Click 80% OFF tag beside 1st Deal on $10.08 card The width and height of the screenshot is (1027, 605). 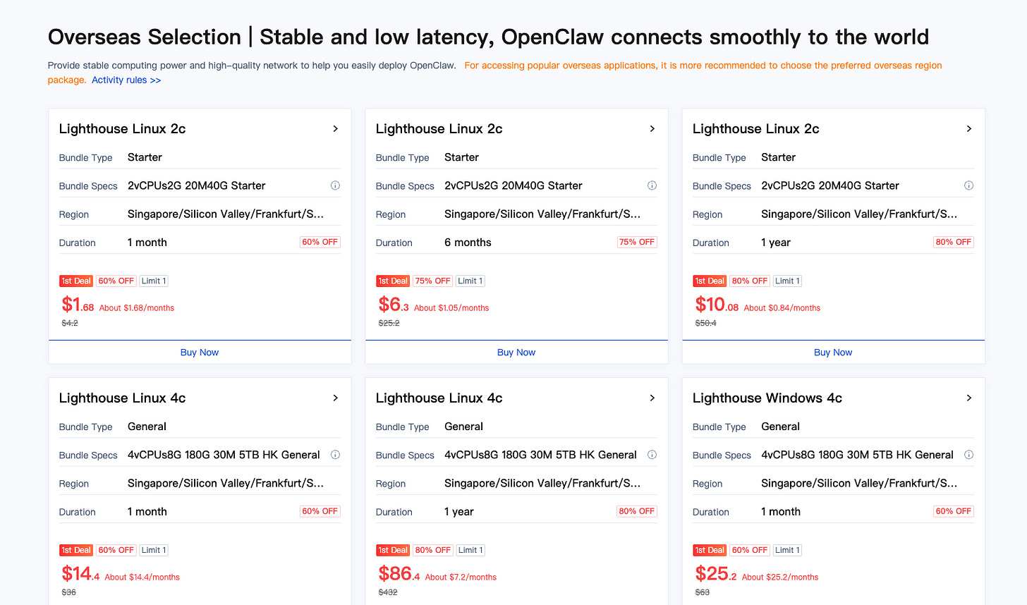pos(750,281)
